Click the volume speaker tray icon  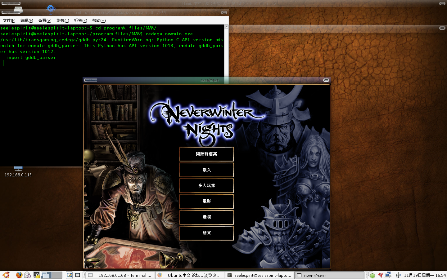(398, 275)
